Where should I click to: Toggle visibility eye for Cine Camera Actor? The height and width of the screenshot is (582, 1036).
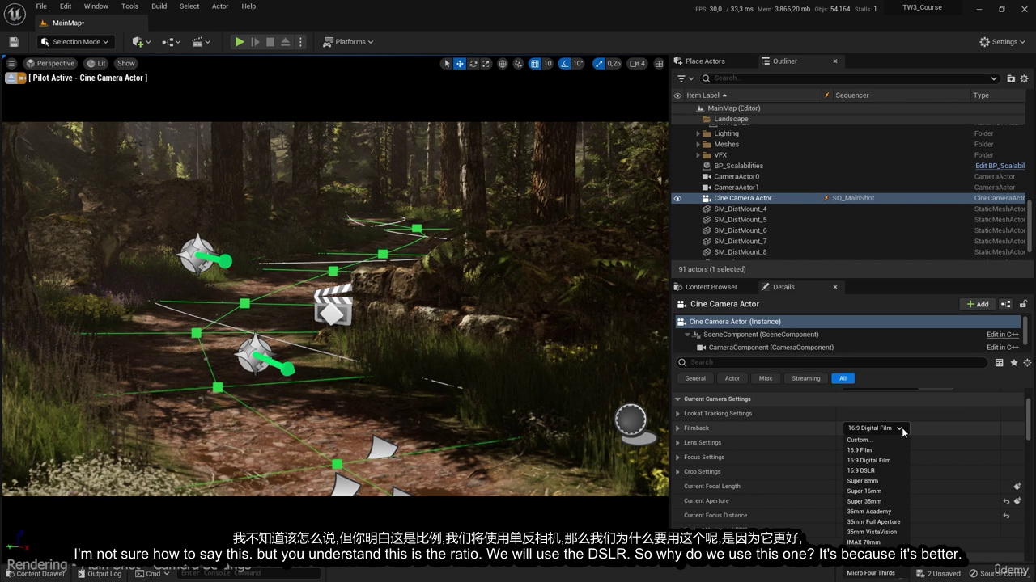(x=677, y=198)
